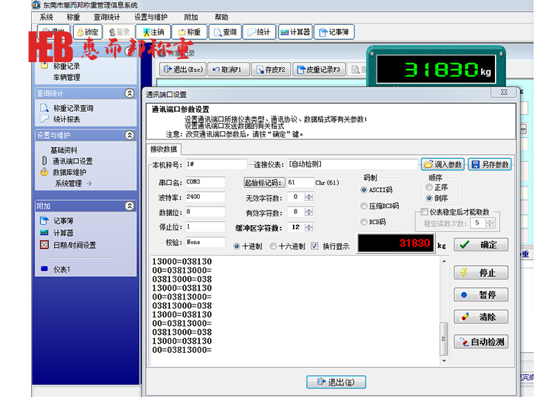Select 日期/时间设置 in 附加 panel
553x397 pixels.
(74, 245)
